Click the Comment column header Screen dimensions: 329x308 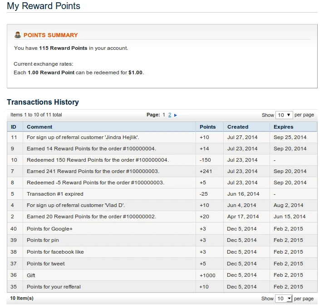click(39, 127)
